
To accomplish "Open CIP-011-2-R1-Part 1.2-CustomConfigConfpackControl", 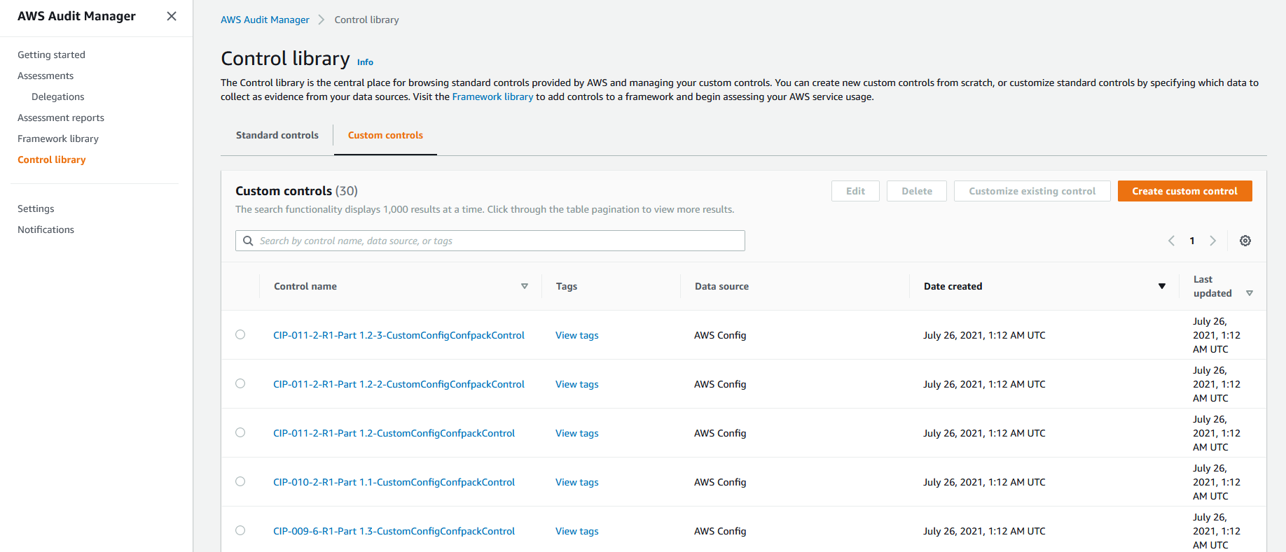I will [x=394, y=433].
